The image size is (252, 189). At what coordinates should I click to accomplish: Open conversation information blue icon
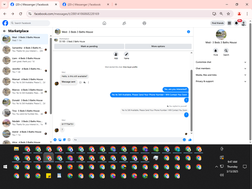[x=188, y=32]
